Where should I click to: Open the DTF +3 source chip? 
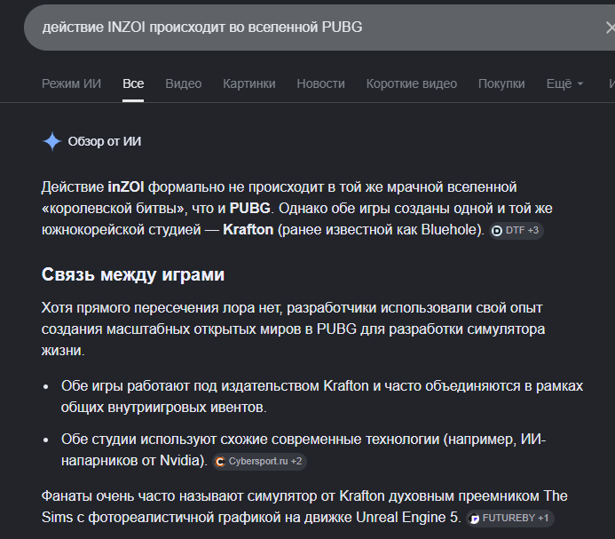pos(516,231)
